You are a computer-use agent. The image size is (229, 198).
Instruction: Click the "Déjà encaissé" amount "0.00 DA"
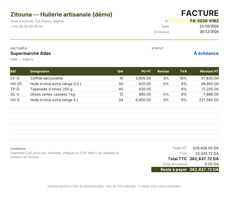tap(212, 164)
